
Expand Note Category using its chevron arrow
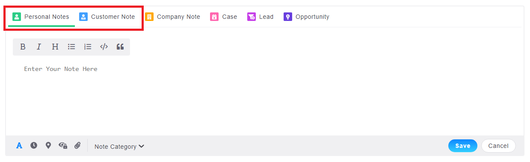click(x=142, y=146)
